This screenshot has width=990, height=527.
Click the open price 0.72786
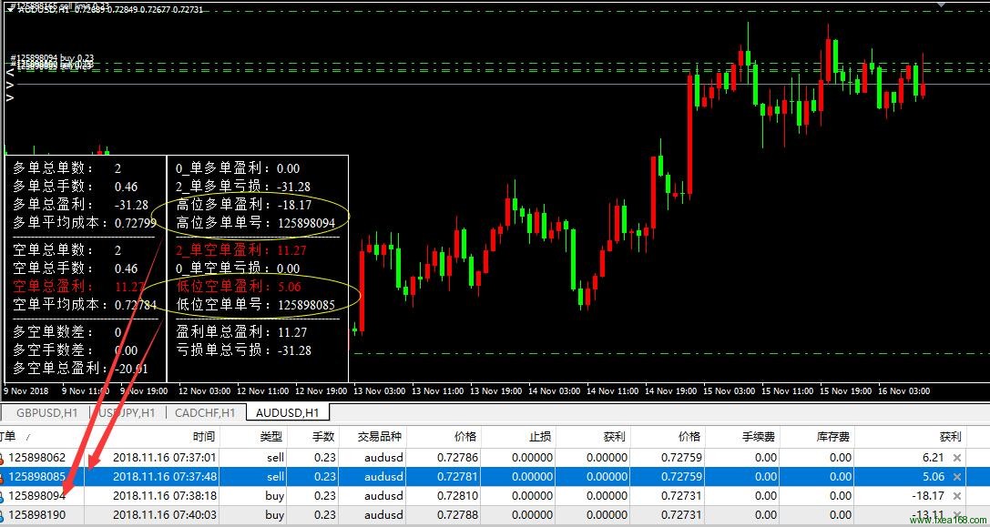tap(457, 458)
